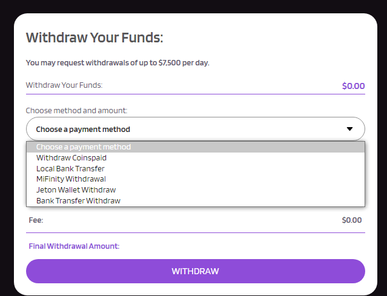Viewport: 387px width, 296px height.
Task: Choose the Local Bank Transfer option
Action: pyautogui.click(x=70, y=169)
